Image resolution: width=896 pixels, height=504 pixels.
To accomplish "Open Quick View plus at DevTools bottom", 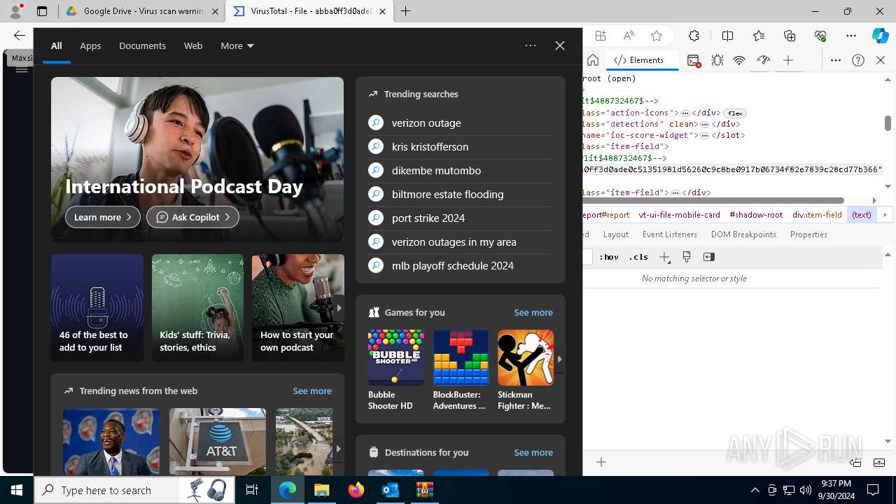I will [x=601, y=462].
